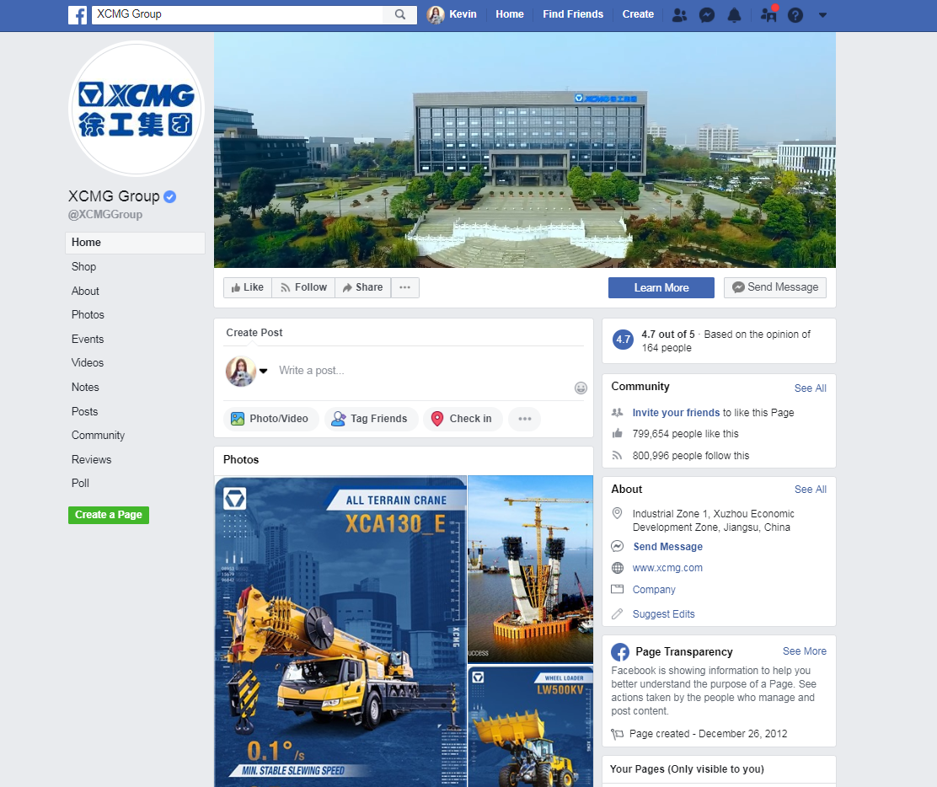Open the Reviews tab in sidebar

(91, 459)
